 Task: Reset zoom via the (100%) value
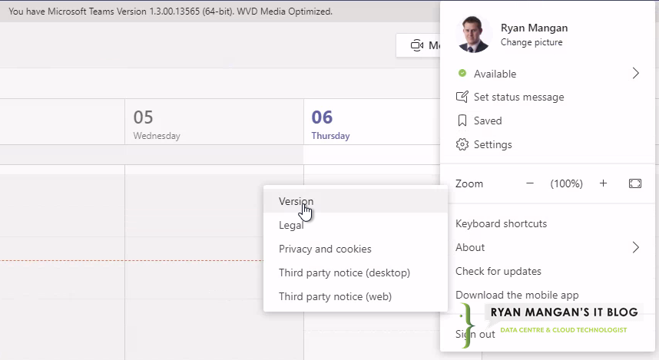566,183
